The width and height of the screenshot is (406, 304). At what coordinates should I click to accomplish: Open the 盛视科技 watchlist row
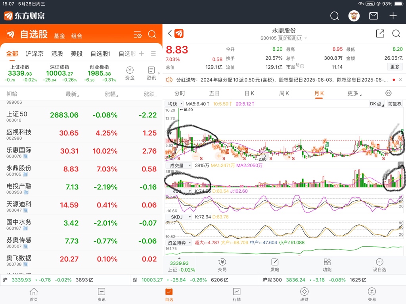click(81, 133)
